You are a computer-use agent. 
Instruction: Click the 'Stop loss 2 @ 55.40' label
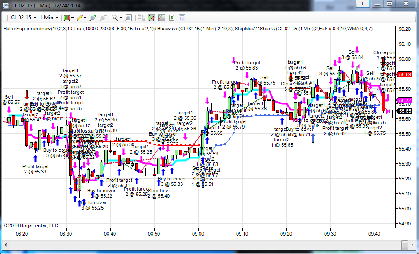pos(159,193)
